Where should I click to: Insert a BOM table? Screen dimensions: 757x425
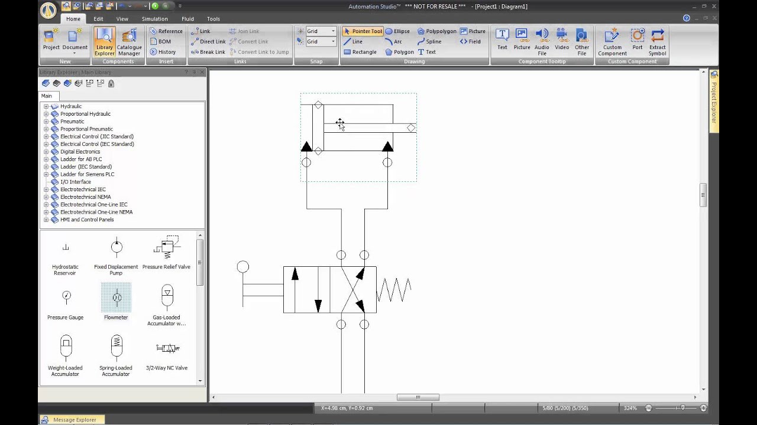(160, 41)
